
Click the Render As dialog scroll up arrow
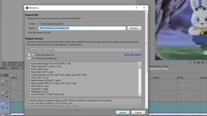pyautogui.click(x=146, y=12)
